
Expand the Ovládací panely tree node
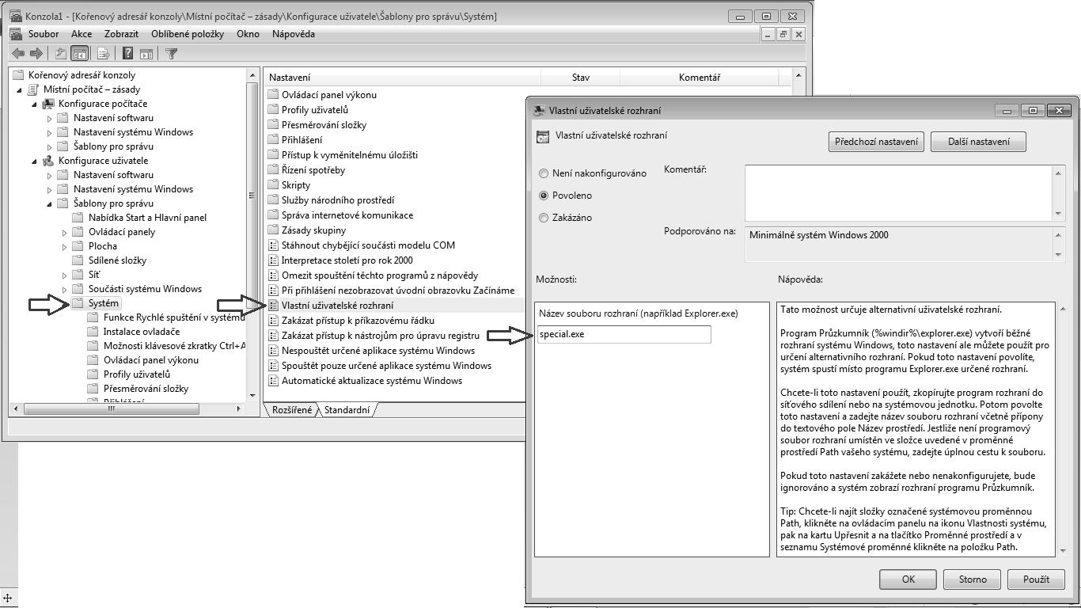point(64,232)
